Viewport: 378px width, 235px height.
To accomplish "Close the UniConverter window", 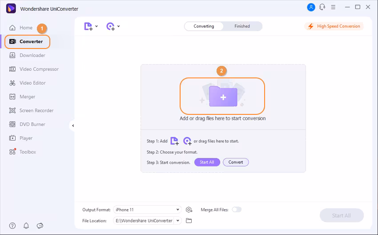I will [368, 7].
